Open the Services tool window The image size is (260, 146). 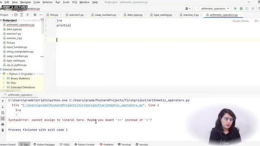coord(142,144)
